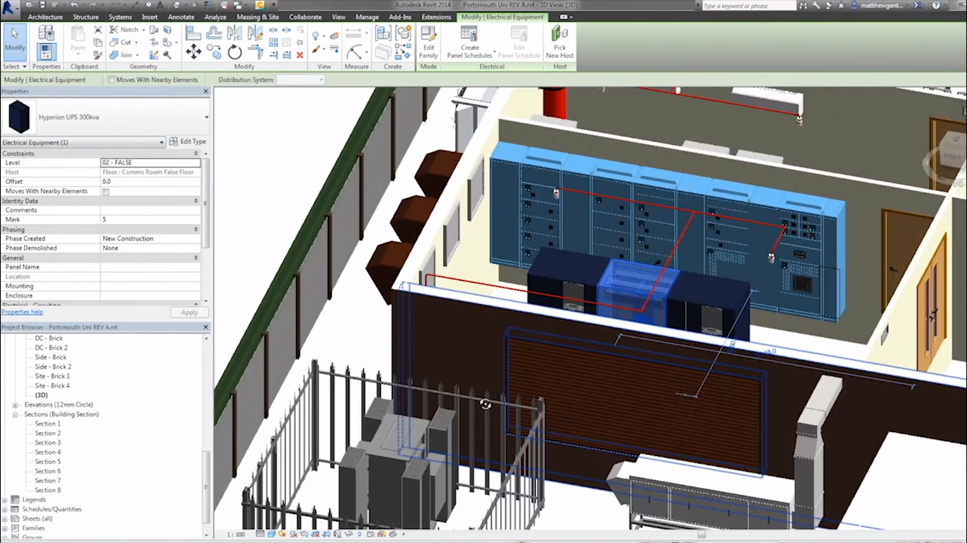Select Trim/Extend to Corner tool

pos(256,52)
